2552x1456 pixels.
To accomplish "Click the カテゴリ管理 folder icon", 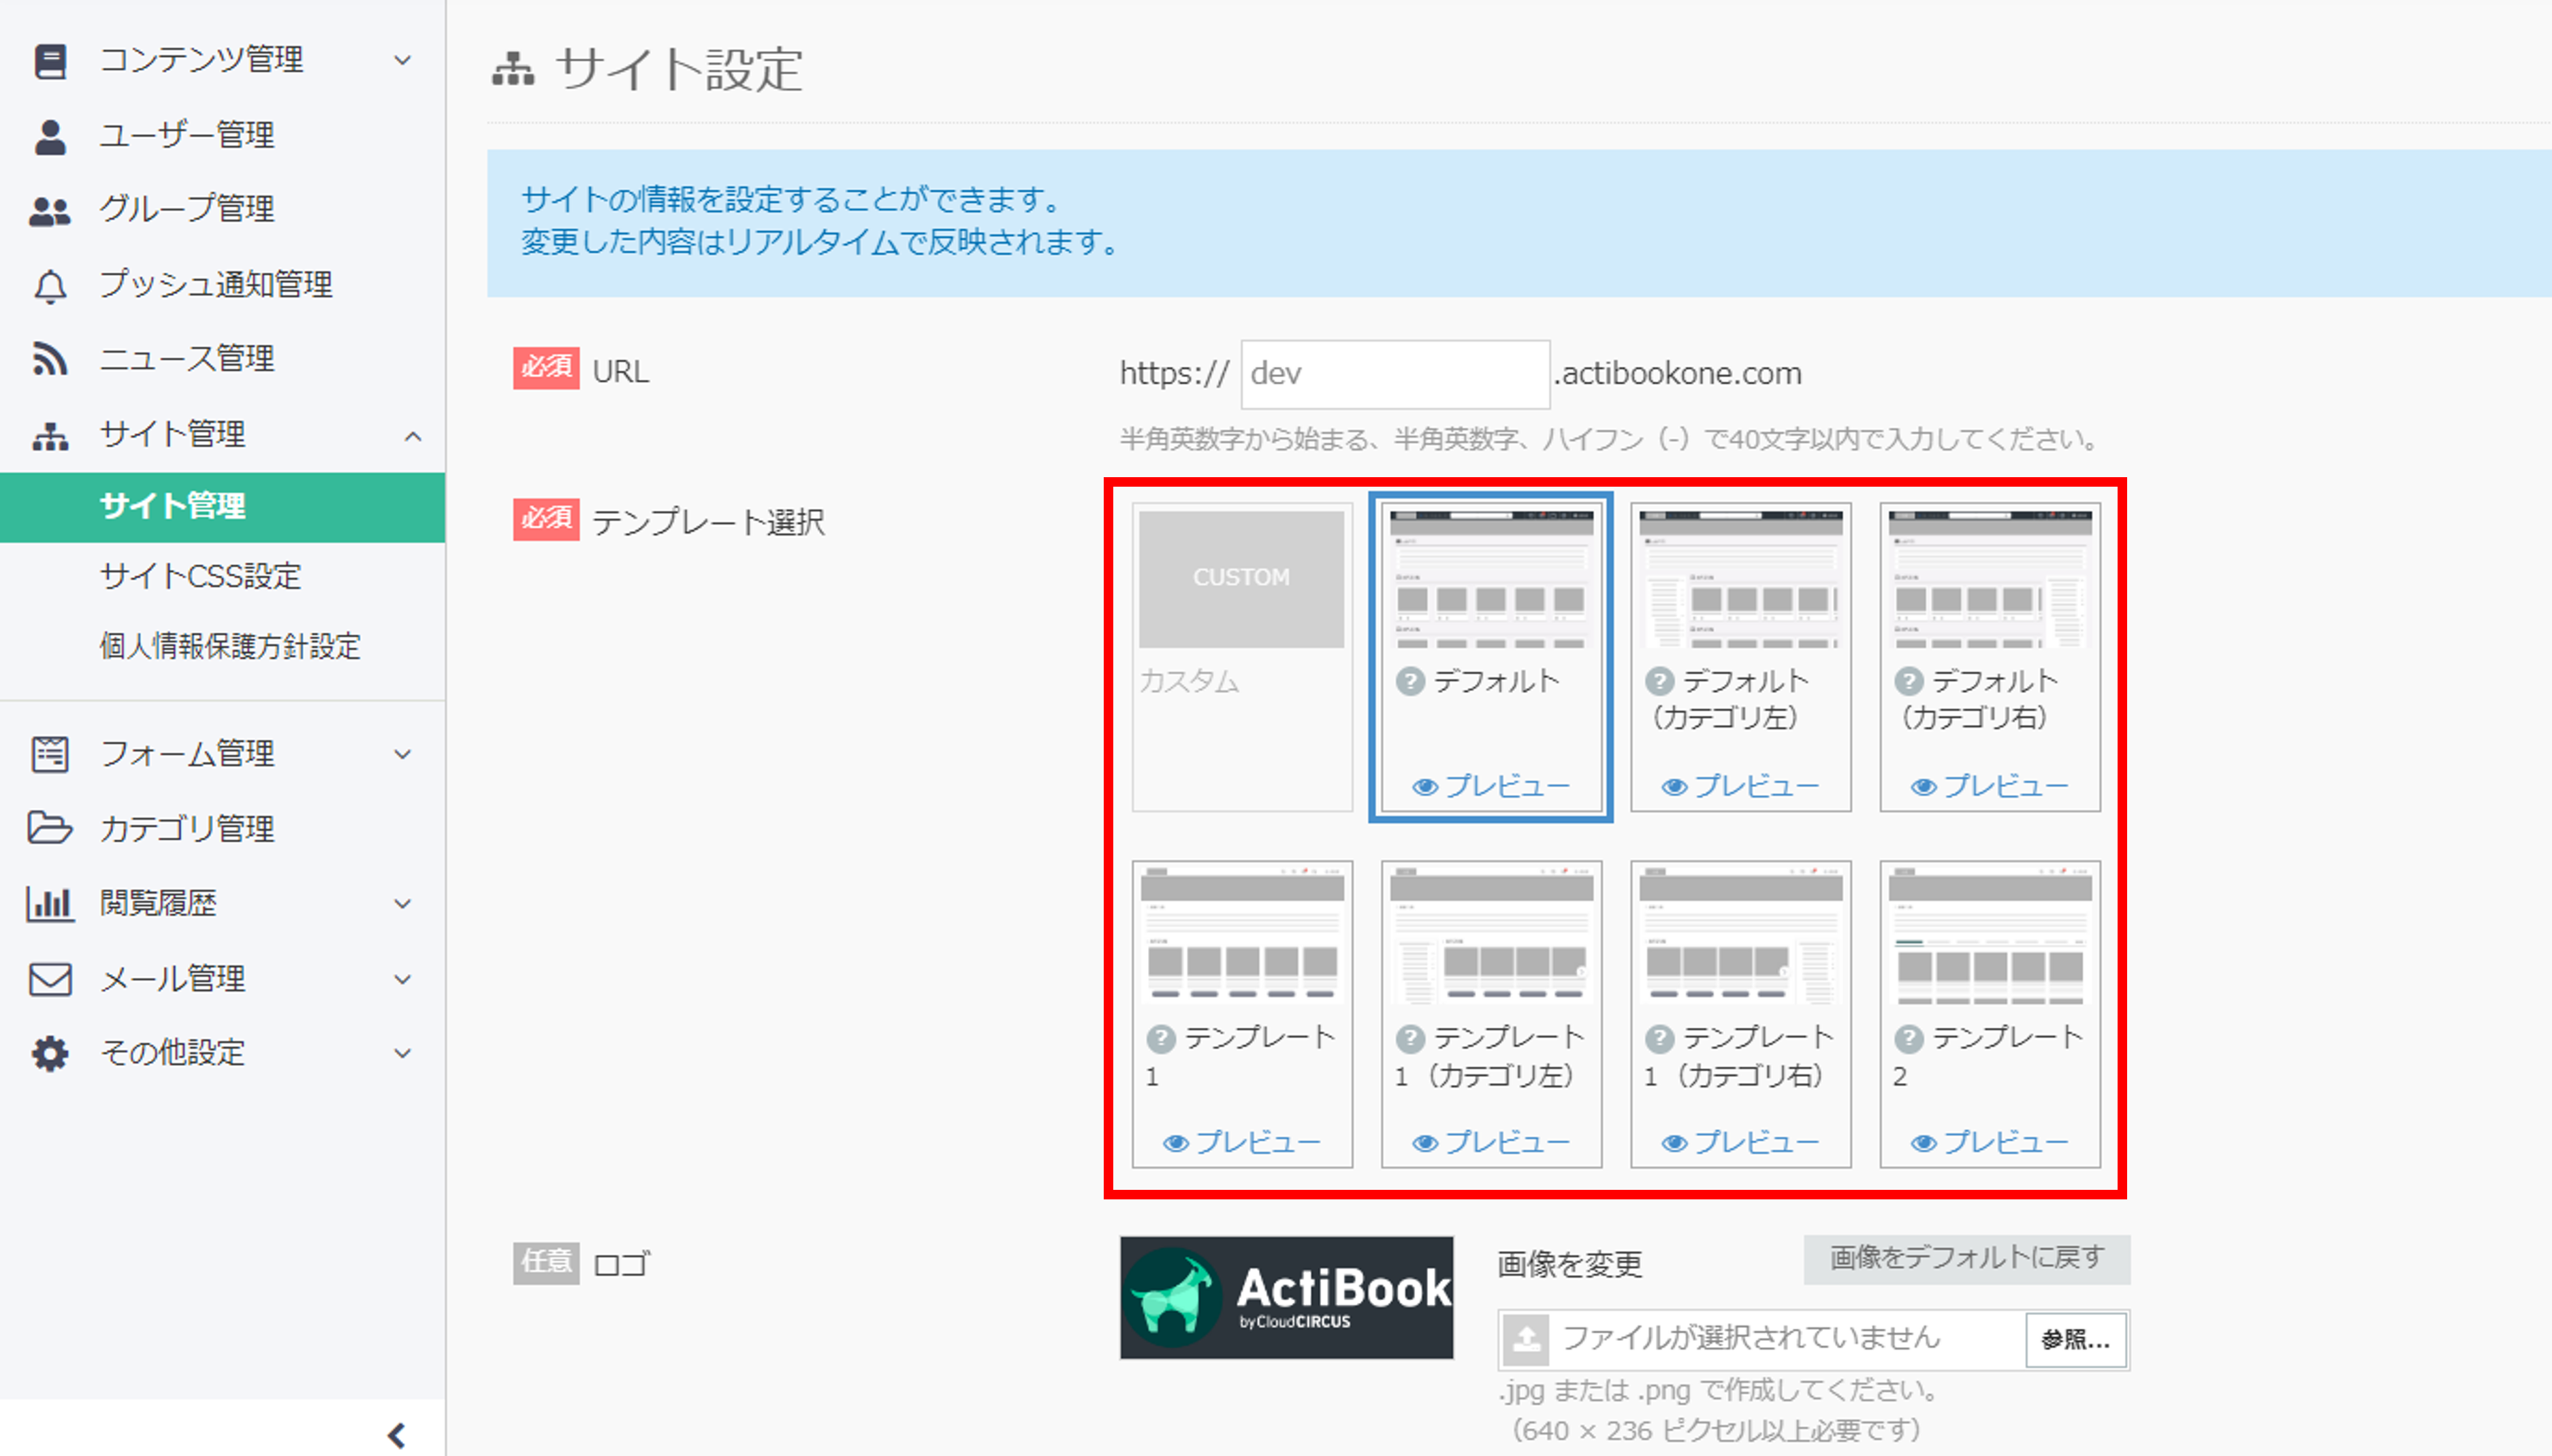I will coord(50,828).
